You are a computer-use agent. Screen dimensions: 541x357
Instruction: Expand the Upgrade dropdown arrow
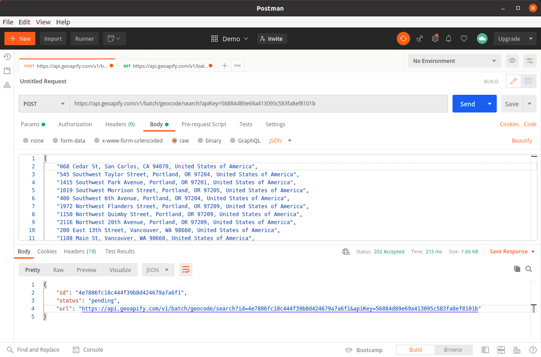tap(531, 39)
